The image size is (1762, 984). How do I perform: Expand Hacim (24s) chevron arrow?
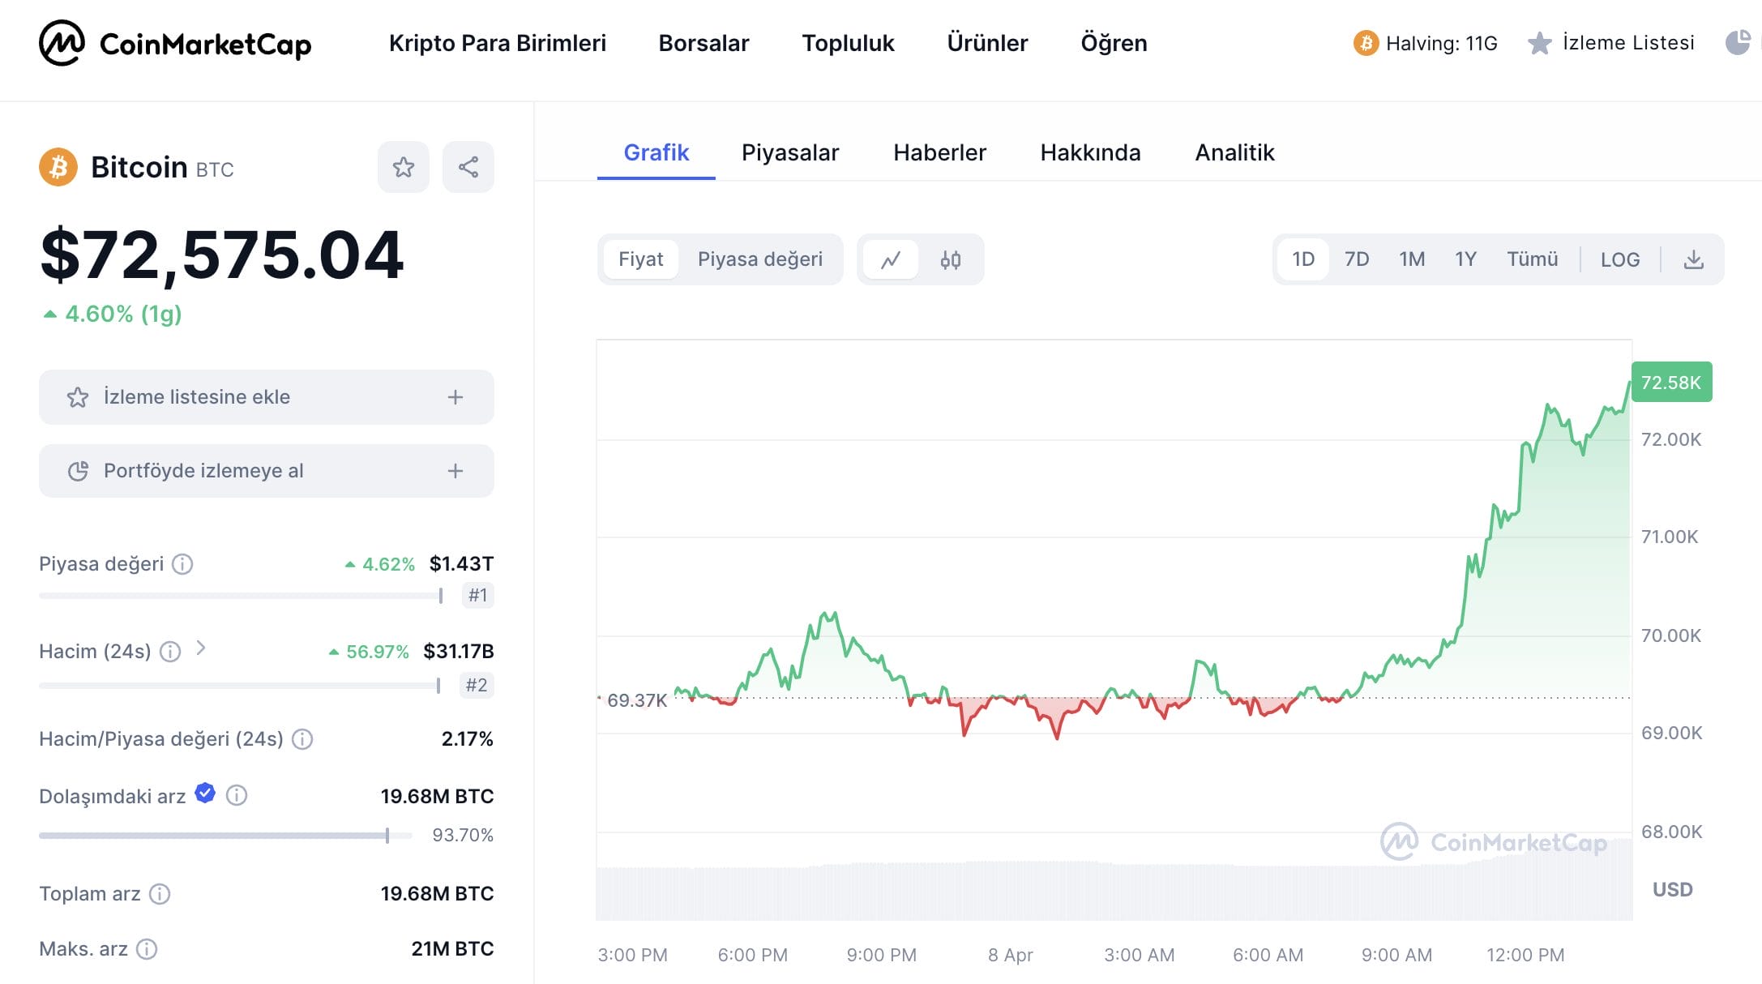click(201, 648)
